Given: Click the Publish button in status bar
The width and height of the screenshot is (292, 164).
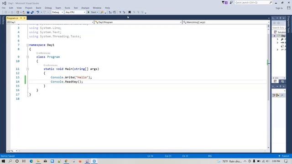Looking at the screenshot, I should 284,156.
